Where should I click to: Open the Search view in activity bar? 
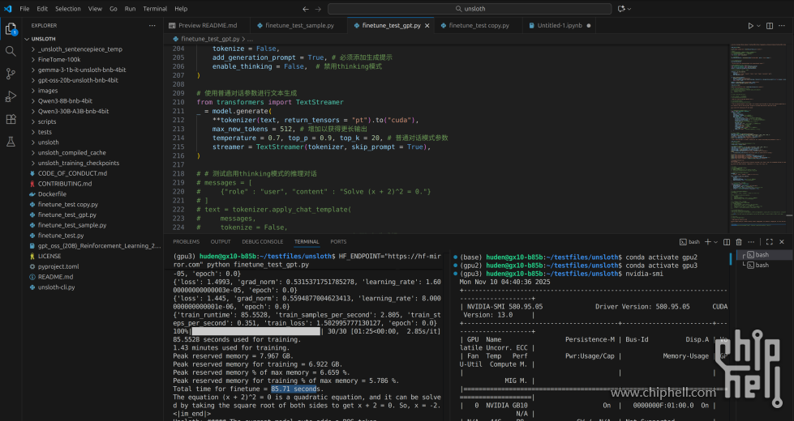pyautogui.click(x=11, y=51)
